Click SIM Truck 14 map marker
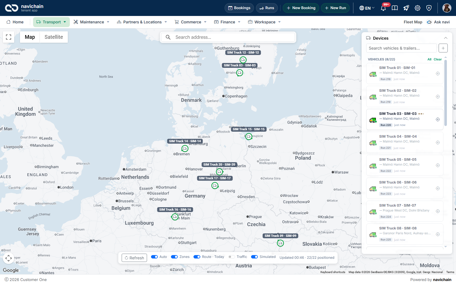The image size is (456, 285). (x=185, y=148)
